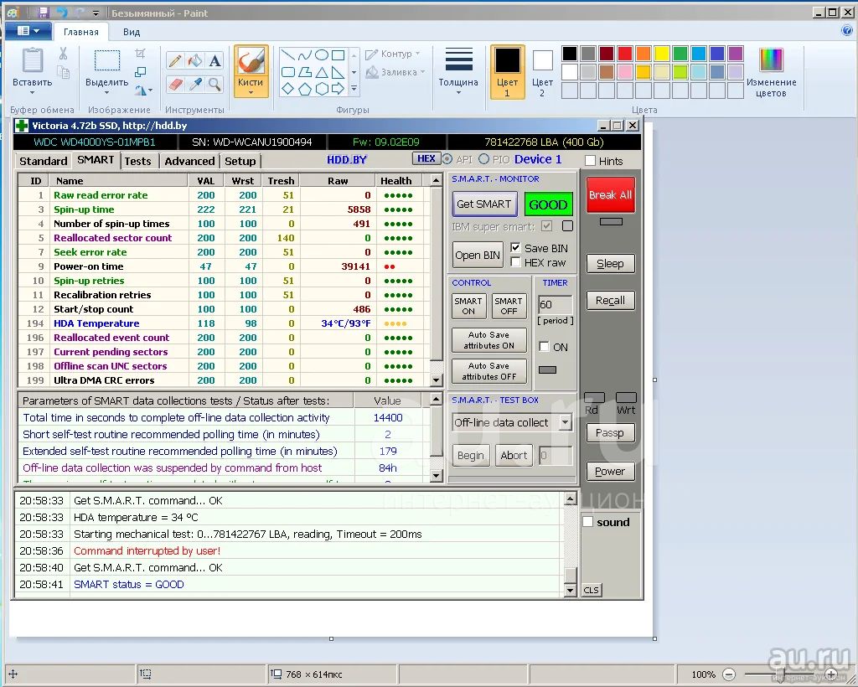Click the zoom out minus button
Viewport: 858px width, 687px height.
(x=729, y=674)
